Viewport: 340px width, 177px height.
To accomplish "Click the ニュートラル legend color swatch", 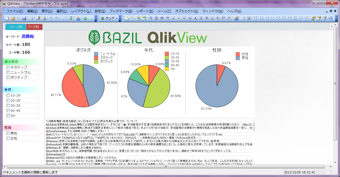I will click(x=96, y=54).
